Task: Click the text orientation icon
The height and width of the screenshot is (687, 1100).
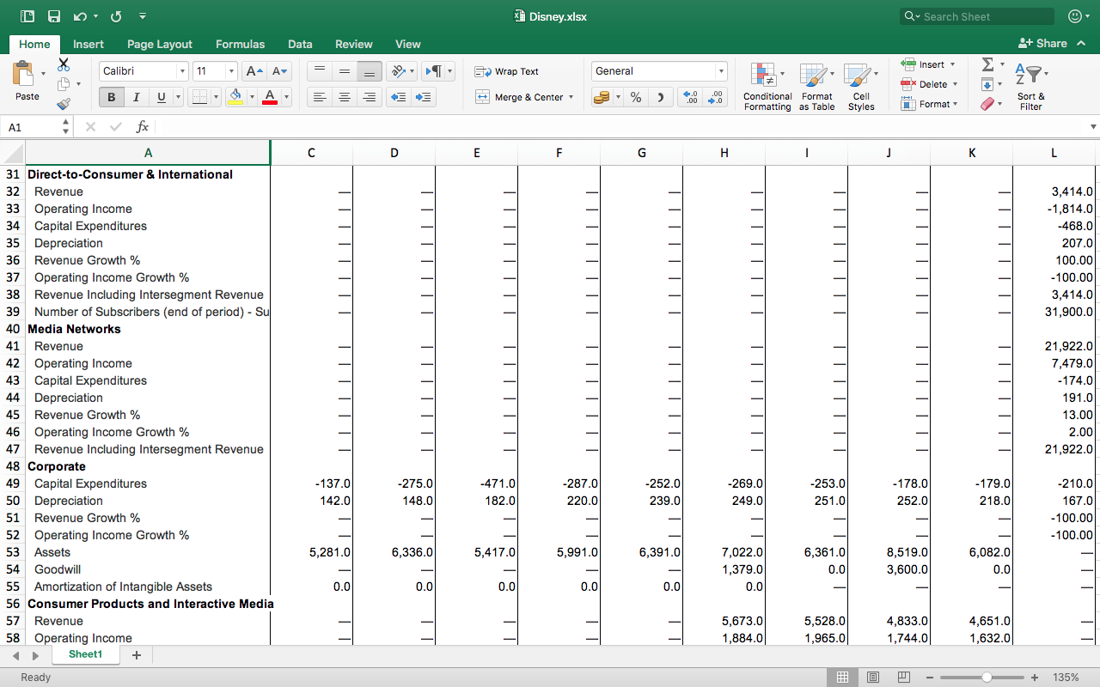Action: (x=397, y=71)
